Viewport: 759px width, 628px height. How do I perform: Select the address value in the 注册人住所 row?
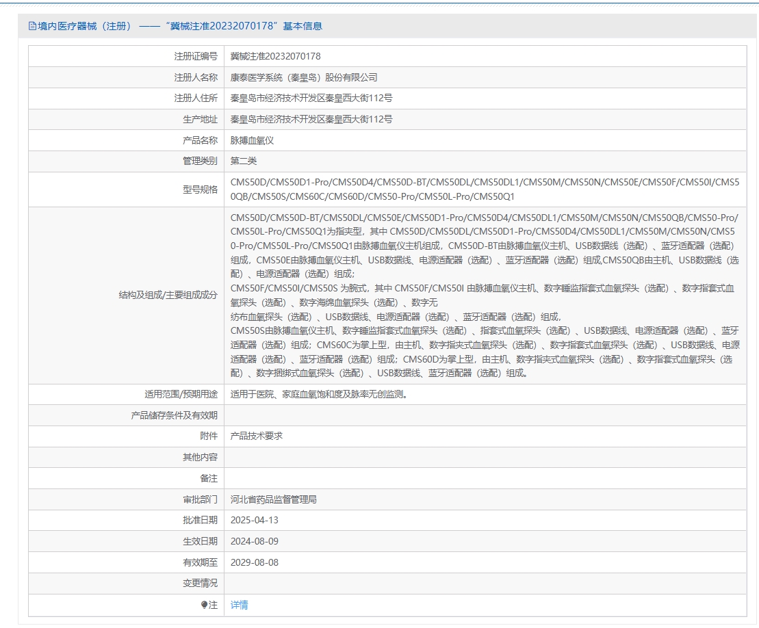point(311,99)
